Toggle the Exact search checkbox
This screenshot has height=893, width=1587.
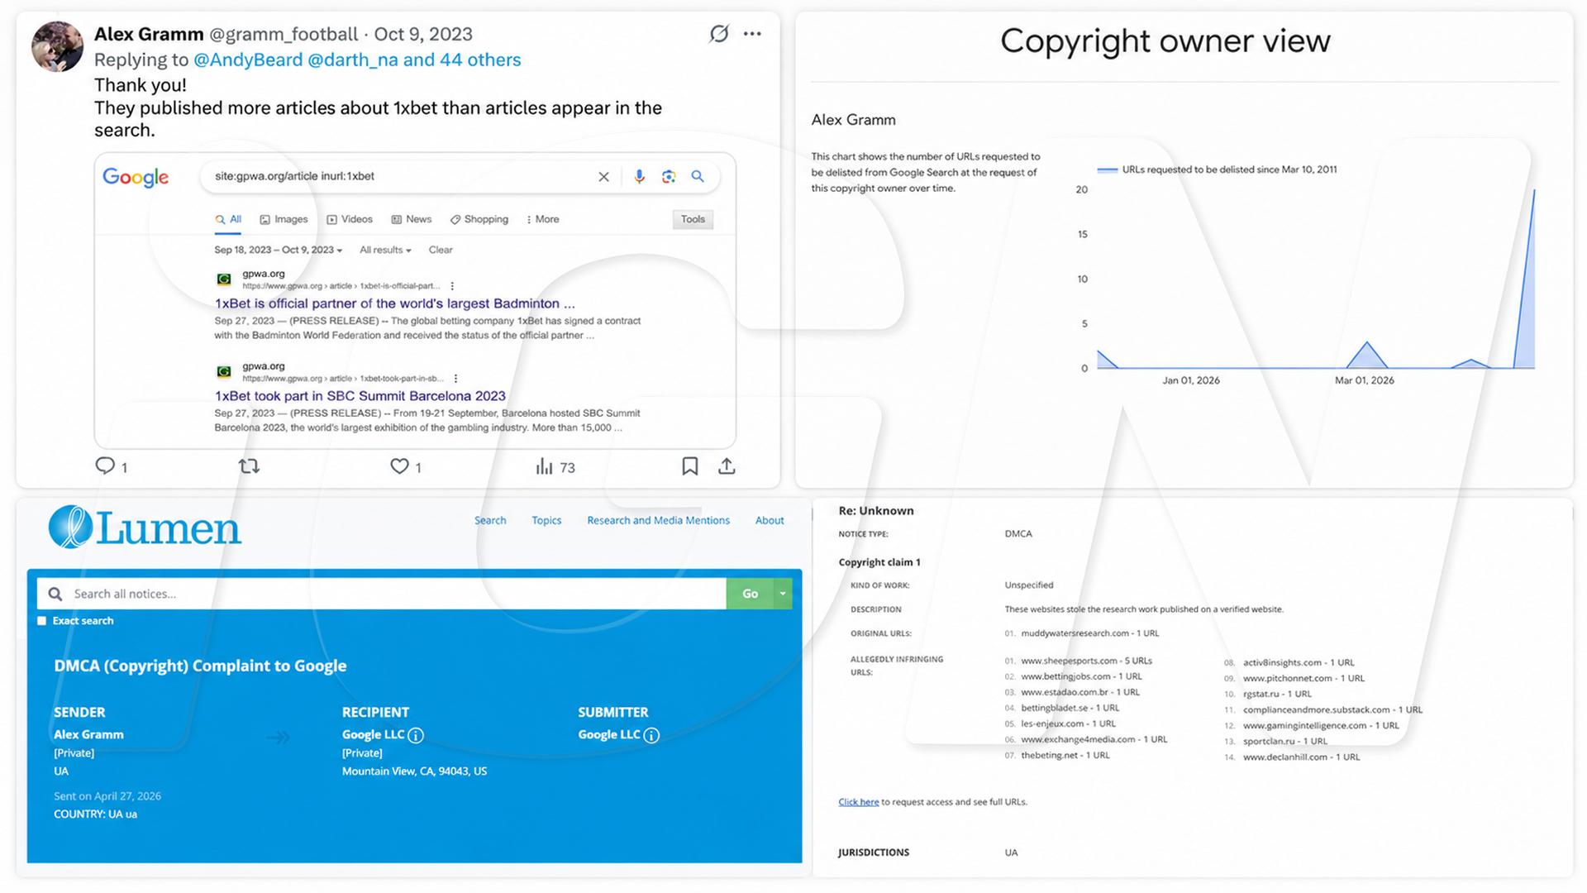[42, 621]
